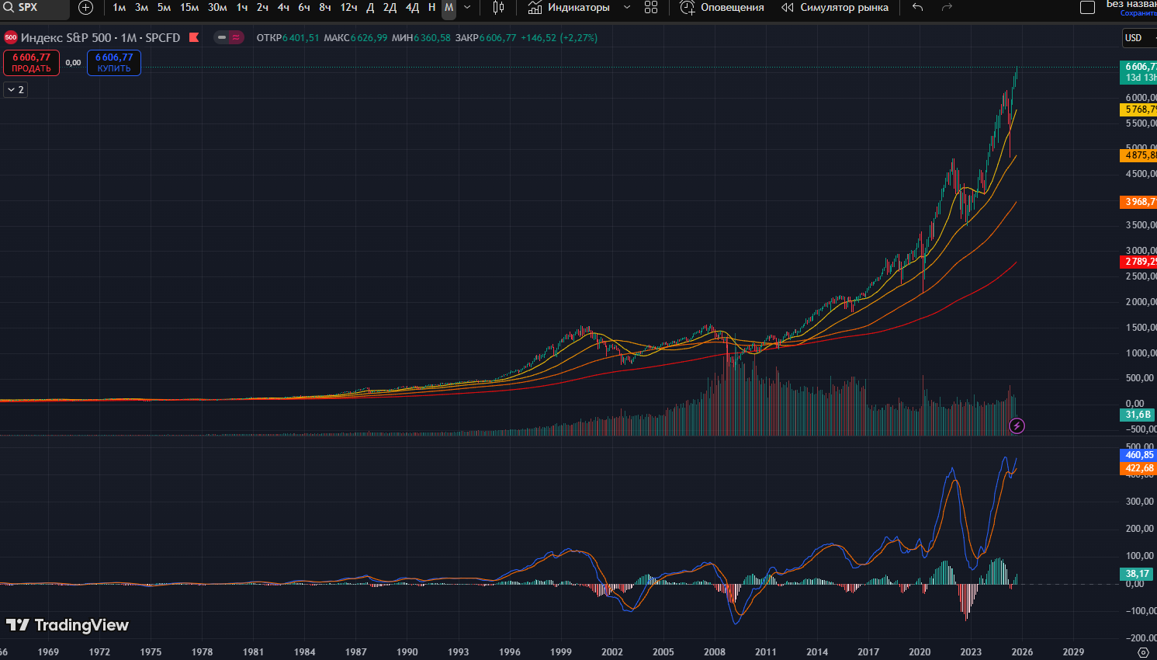The width and height of the screenshot is (1157, 660).
Task: Switch to the 30м timeframe
Action: point(217,8)
